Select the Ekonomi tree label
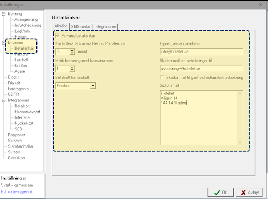The image size is (268, 199). (x=15, y=42)
